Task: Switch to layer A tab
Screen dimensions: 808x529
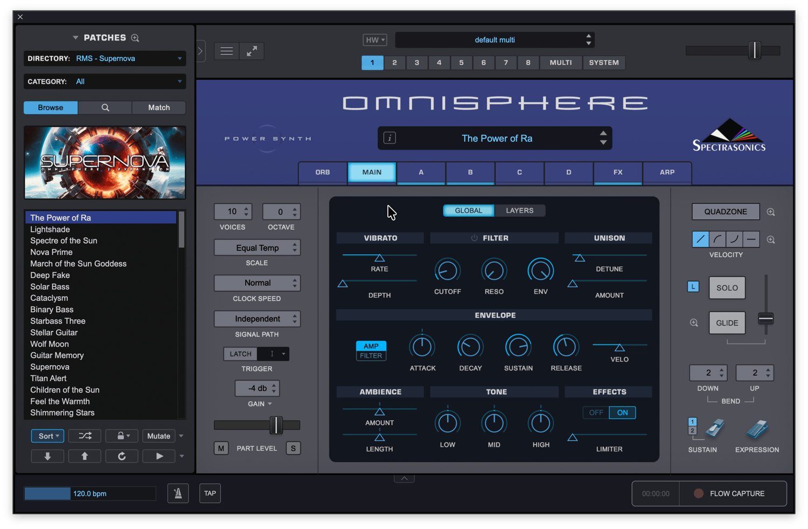Action: coord(421,173)
